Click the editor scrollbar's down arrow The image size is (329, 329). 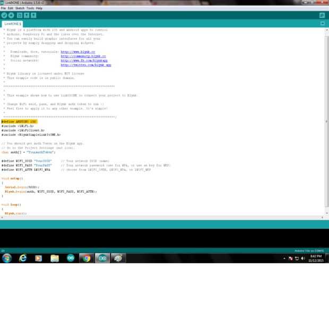[327, 213]
